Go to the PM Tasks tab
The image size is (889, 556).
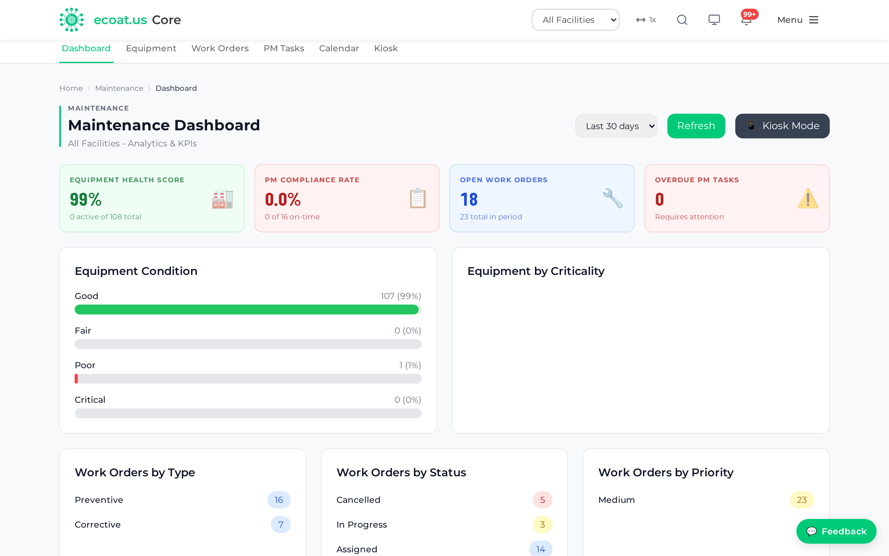pyautogui.click(x=284, y=48)
